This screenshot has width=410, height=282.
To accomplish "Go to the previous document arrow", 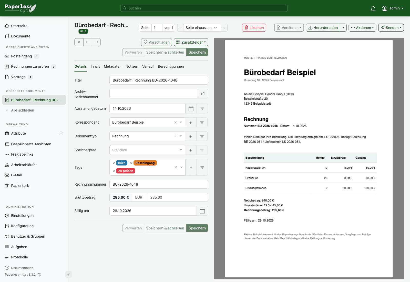I will point(88,42).
